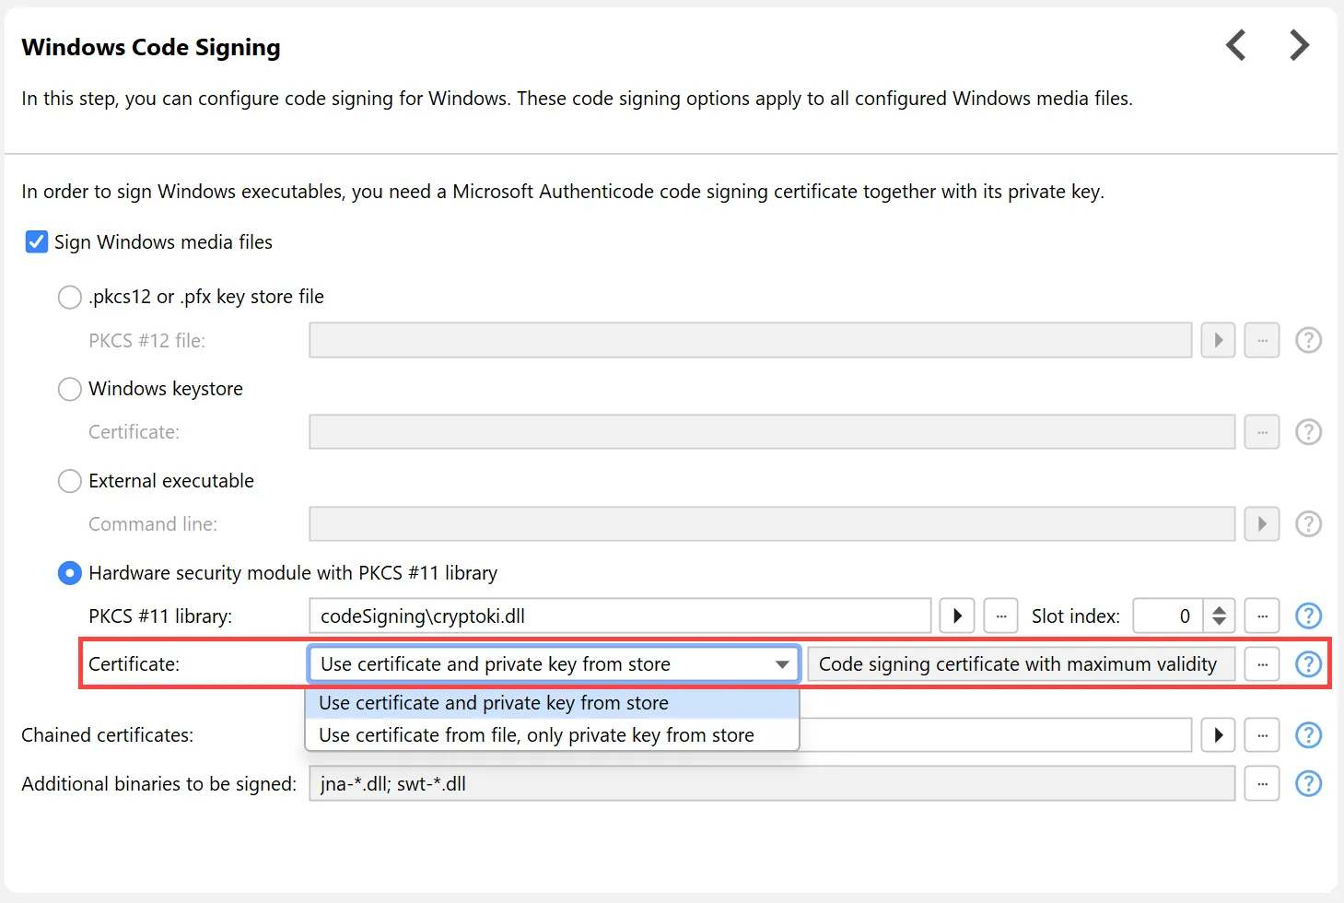1344x903 pixels.
Task: Open help for Chained certificates
Action: coord(1308,735)
